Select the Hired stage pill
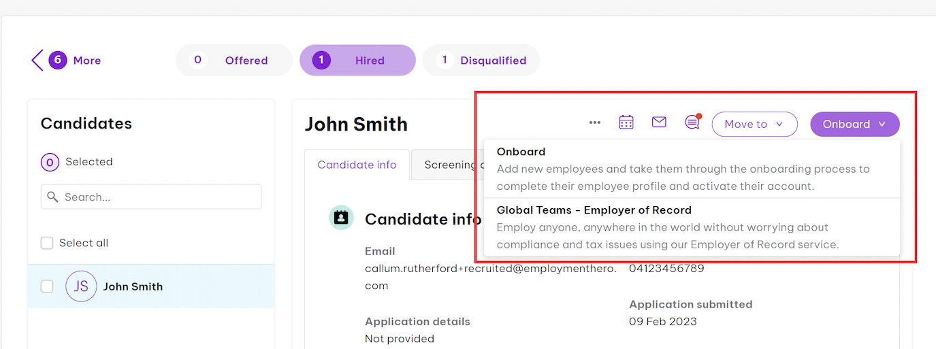Screen dimensions: 936x349 [x=357, y=61]
